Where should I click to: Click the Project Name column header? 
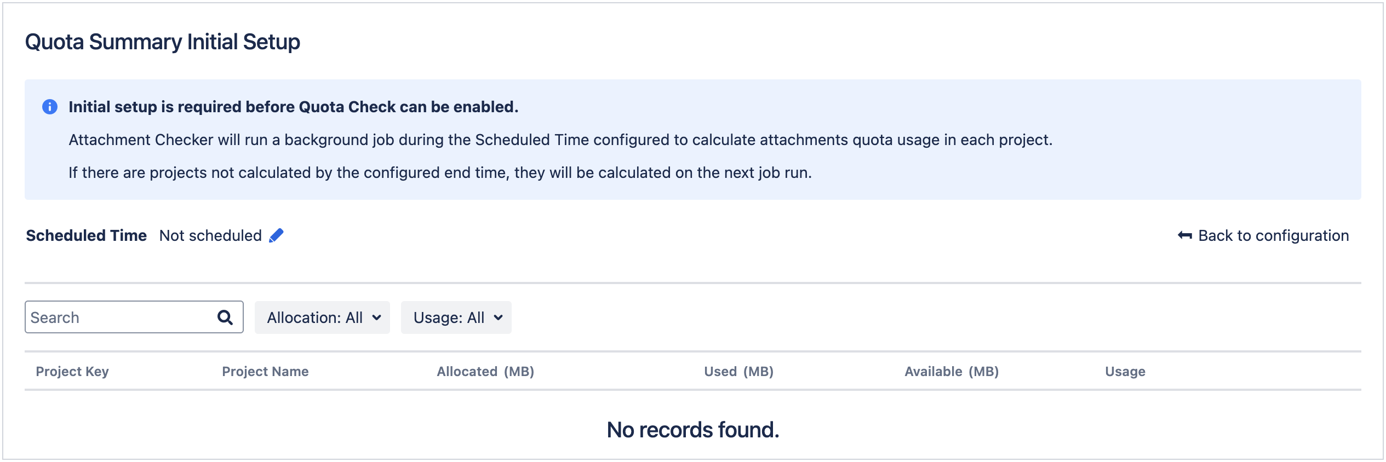[x=265, y=371]
